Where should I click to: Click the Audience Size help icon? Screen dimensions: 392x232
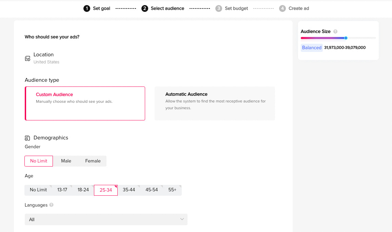point(335,32)
